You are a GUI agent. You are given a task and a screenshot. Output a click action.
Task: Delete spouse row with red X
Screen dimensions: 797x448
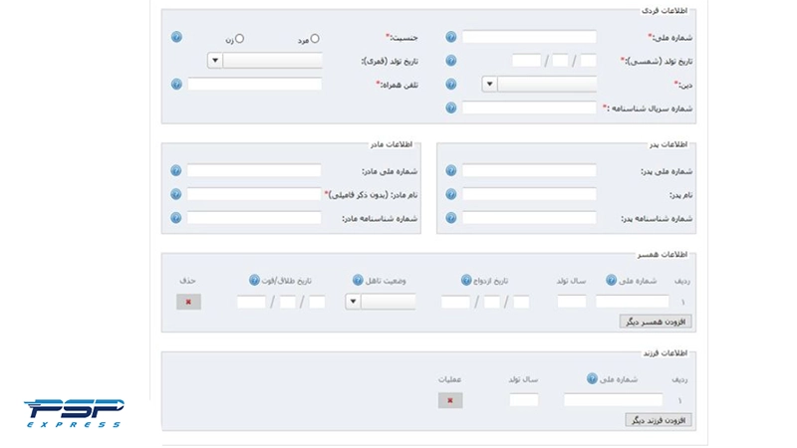point(188,302)
